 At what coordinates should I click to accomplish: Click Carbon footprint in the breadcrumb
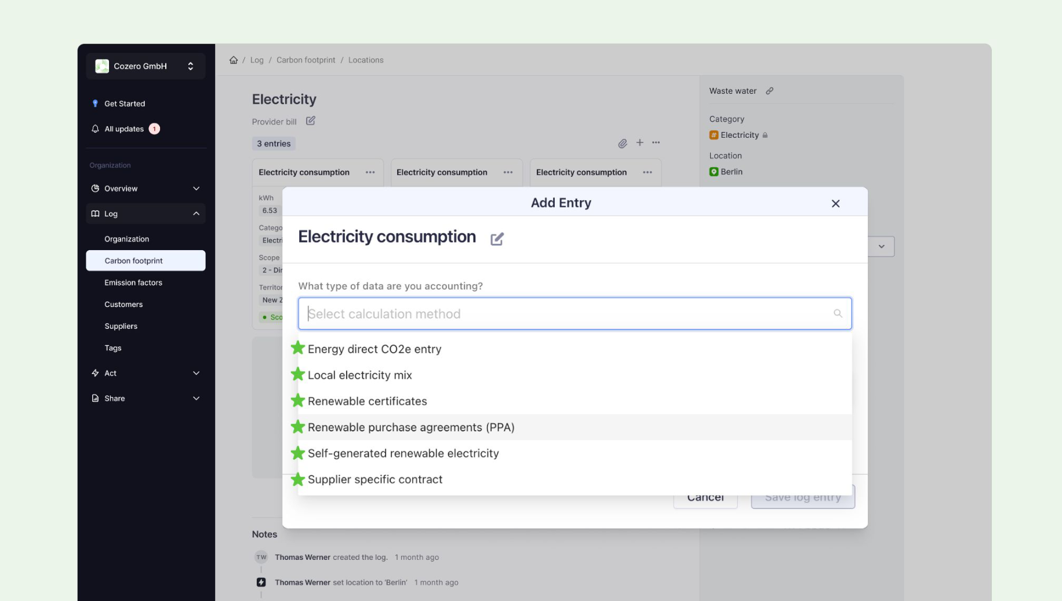click(x=305, y=60)
